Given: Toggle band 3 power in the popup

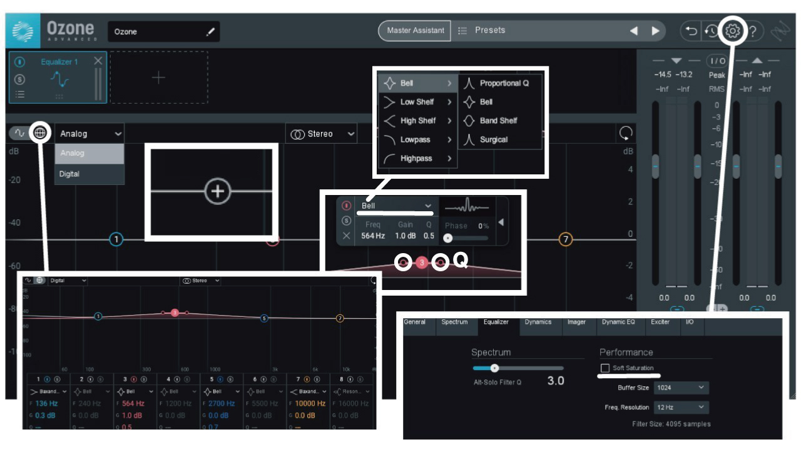Looking at the screenshot, I should [346, 206].
